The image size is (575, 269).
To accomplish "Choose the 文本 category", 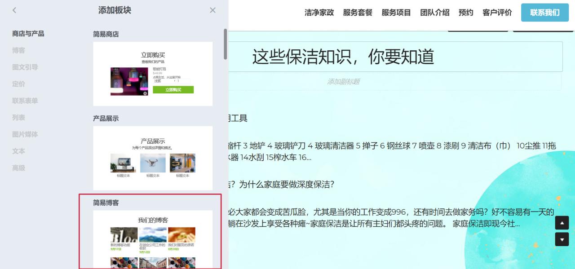I will click(x=19, y=151).
